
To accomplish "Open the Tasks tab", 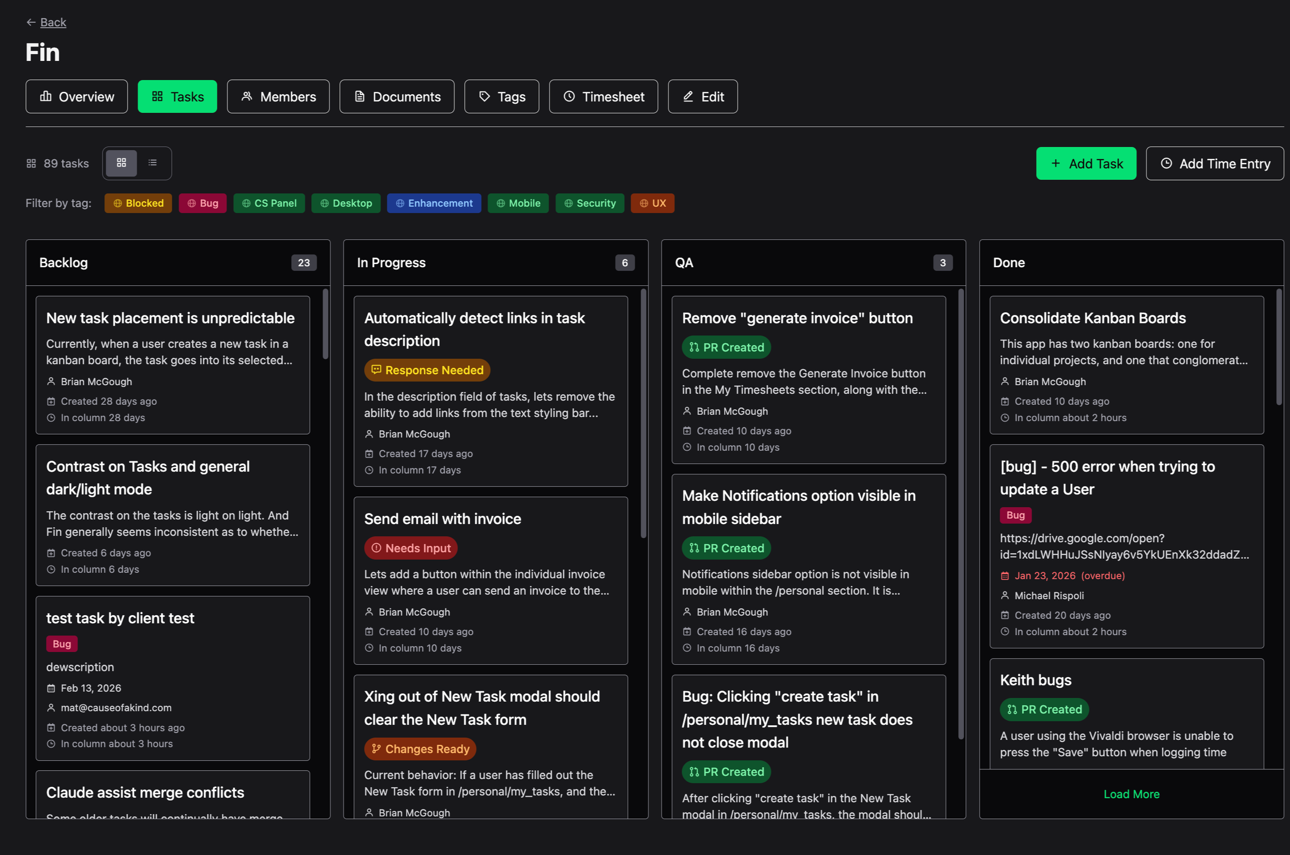I will coord(177,97).
